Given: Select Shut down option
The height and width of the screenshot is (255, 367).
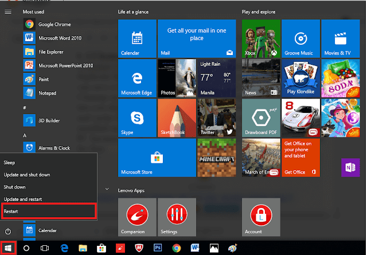Looking at the screenshot, I should [49, 187].
